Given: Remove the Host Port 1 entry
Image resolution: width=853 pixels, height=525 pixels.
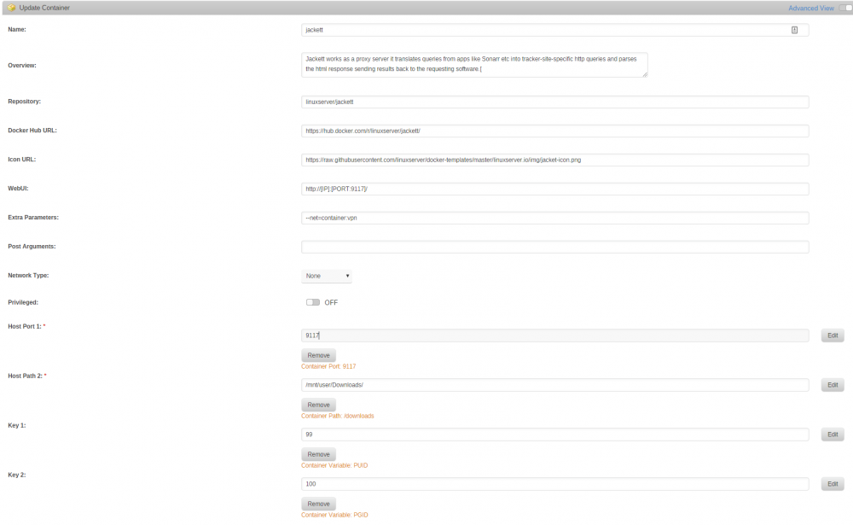Looking at the screenshot, I should click(318, 355).
